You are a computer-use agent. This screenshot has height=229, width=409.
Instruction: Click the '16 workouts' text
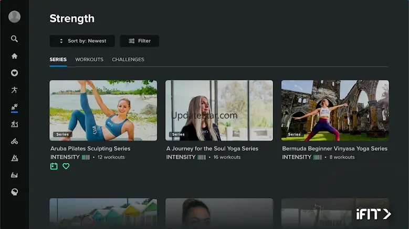click(x=227, y=157)
